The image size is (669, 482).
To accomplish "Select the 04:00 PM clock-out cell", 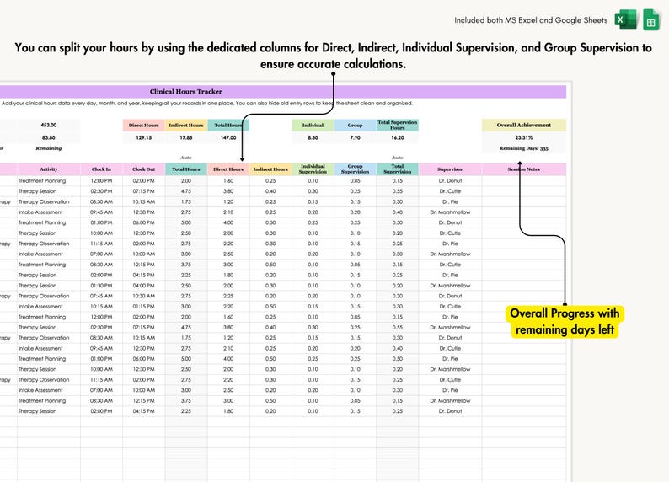I will click(144, 286).
